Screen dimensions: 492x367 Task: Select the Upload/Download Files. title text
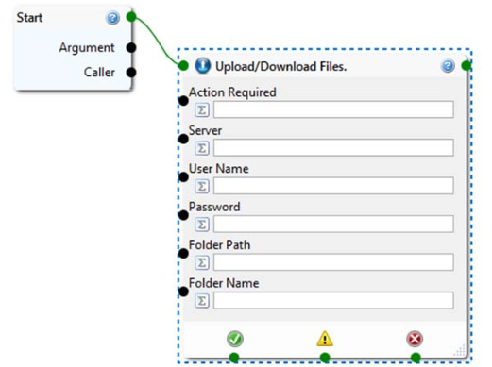[280, 66]
